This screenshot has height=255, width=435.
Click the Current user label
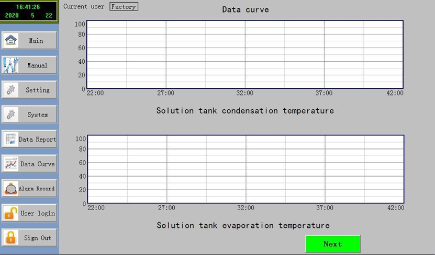pos(84,6)
